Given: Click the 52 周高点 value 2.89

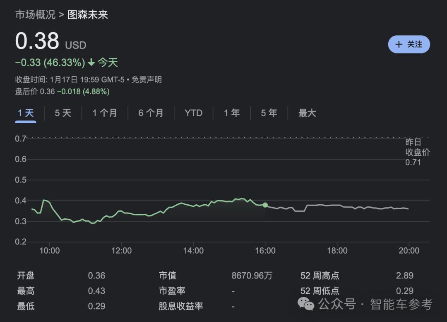Looking at the screenshot, I should pos(404,276).
